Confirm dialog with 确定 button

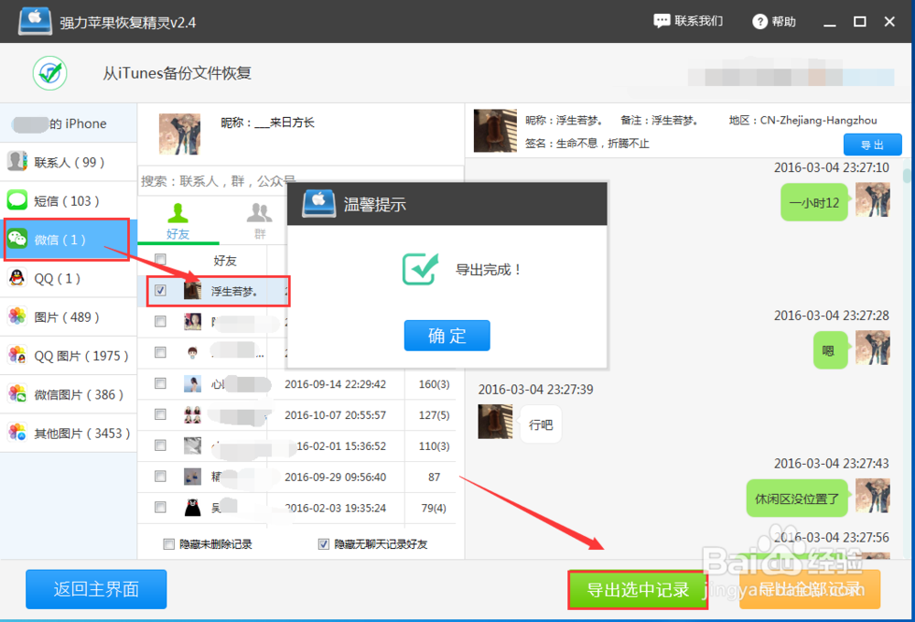tap(447, 336)
